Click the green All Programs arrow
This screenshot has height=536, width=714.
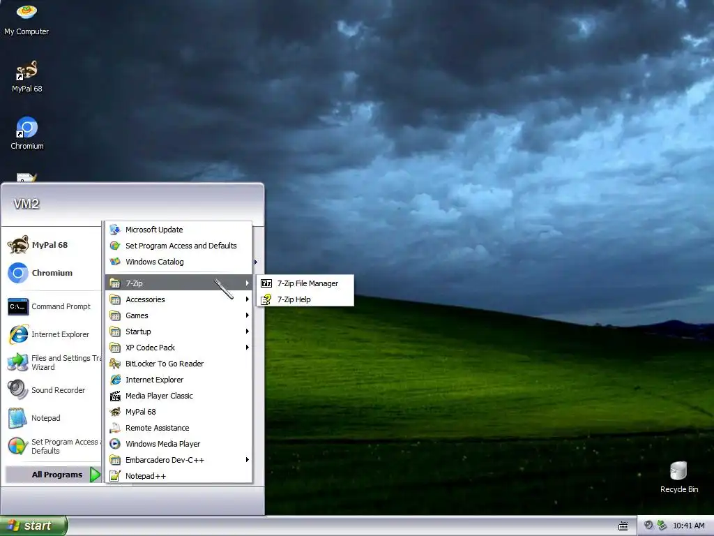95,475
